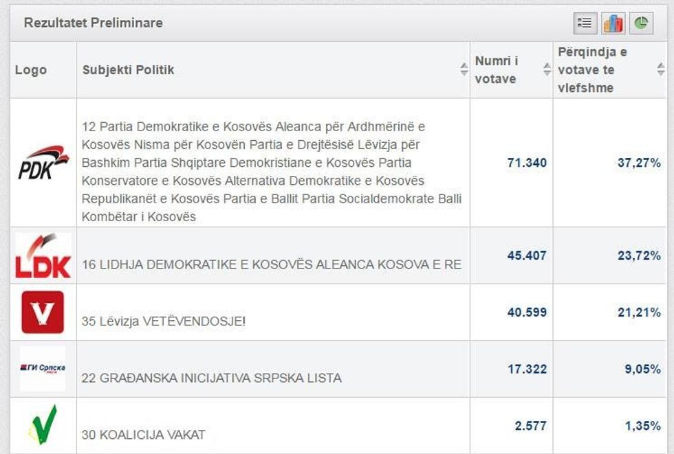Viewport: 674px width, 454px height.
Task: Select LIDHJA DEMOKRATIKE E KOSOVËS row
Action: [x=271, y=264]
